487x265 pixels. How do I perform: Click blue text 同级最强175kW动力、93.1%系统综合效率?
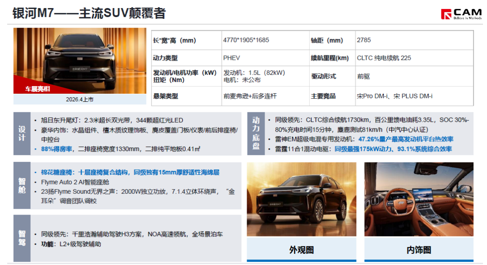(393, 149)
